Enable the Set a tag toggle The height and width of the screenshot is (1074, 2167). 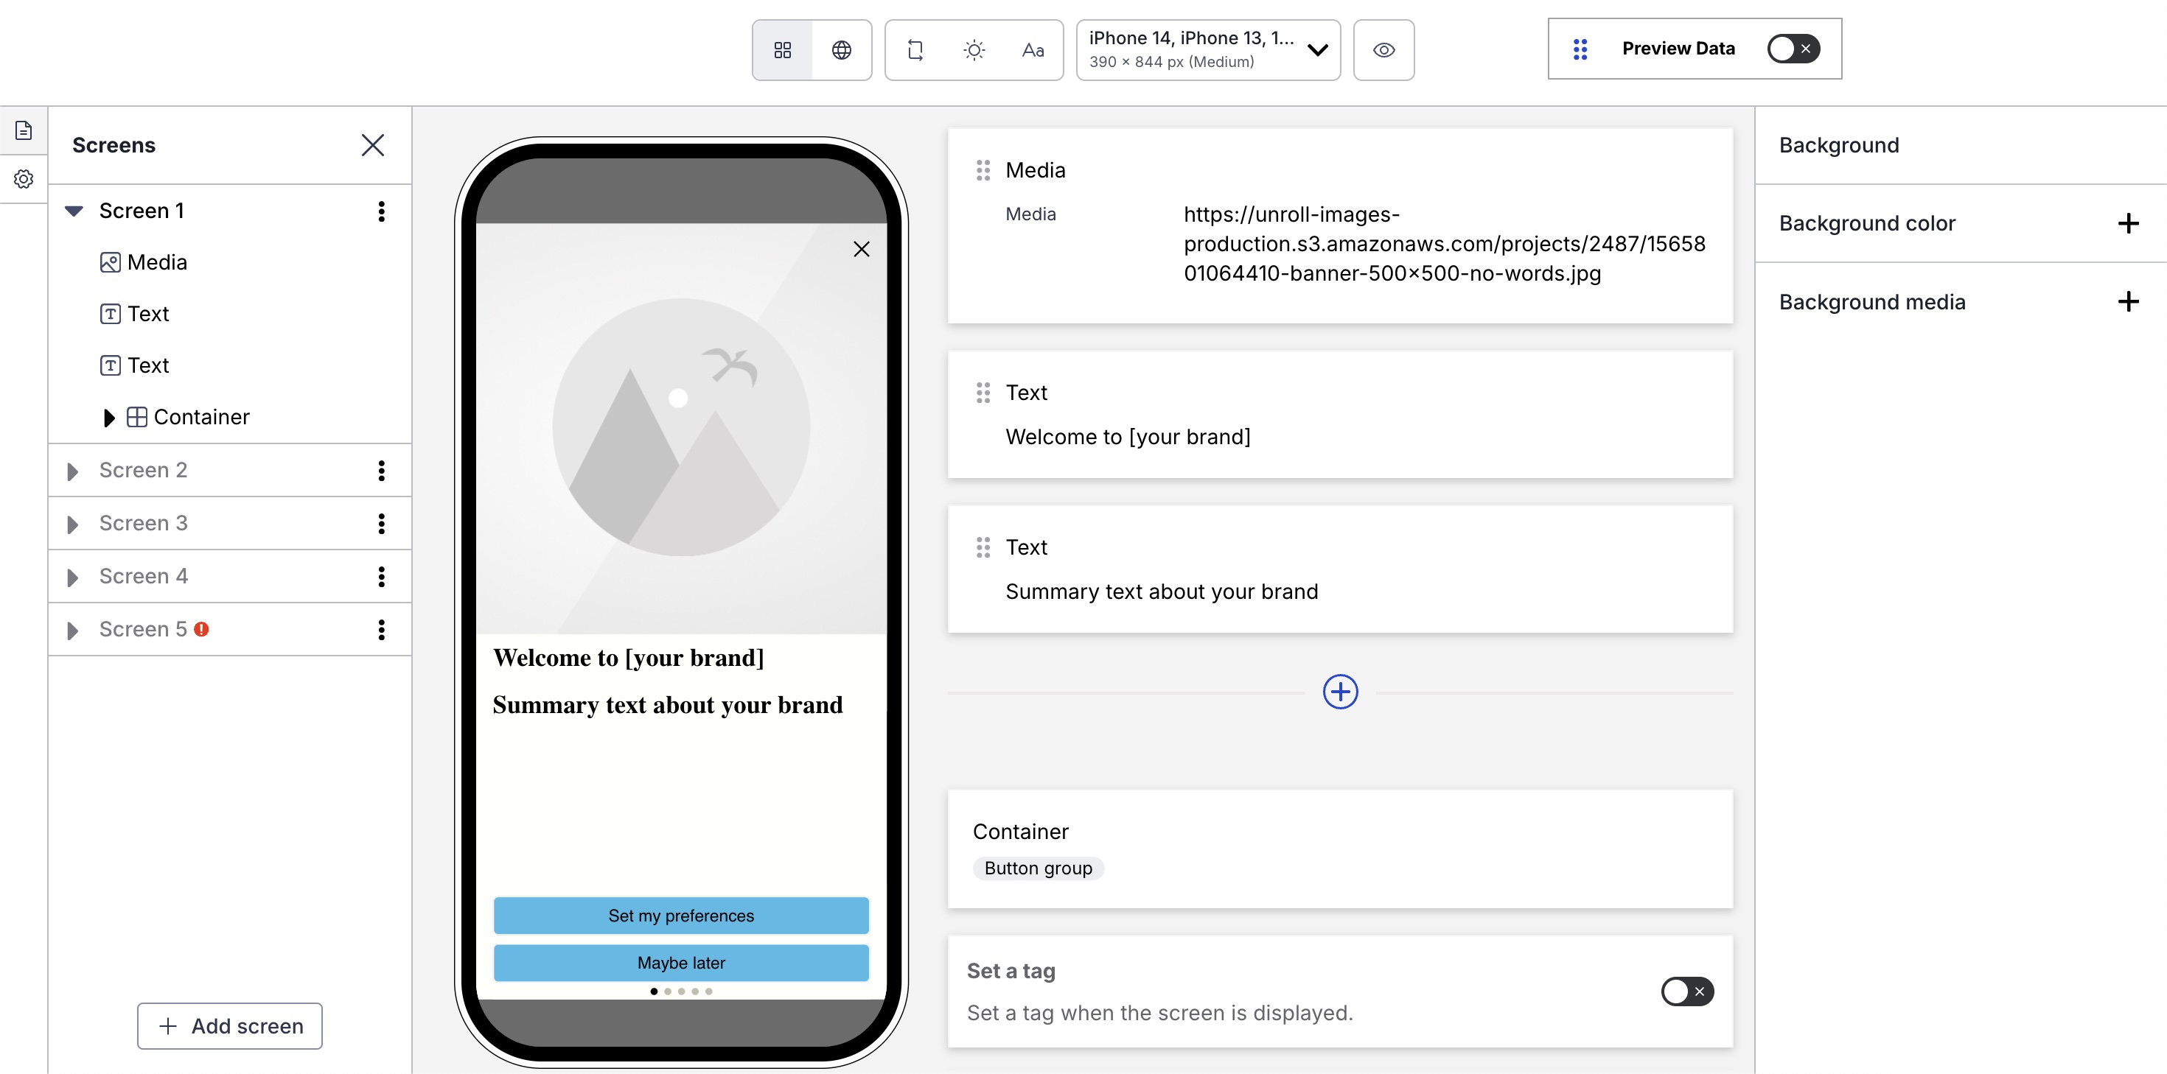(1687, 991)
